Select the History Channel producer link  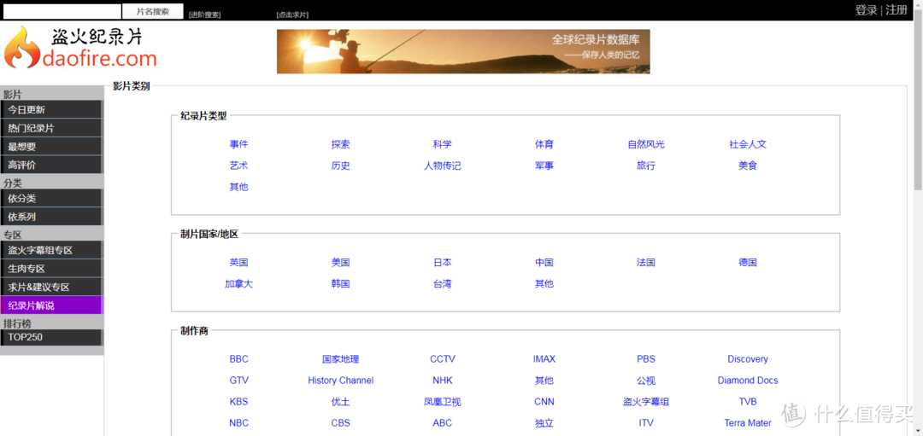click(x=341, y=381)
